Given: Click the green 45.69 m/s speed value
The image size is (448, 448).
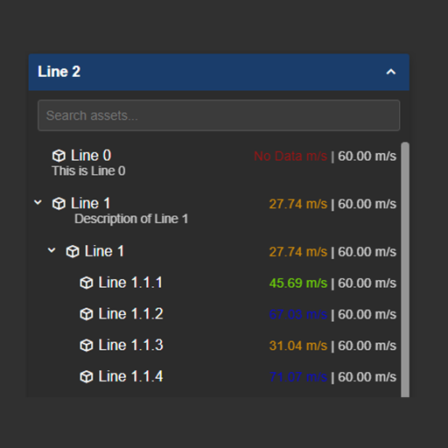Looking at the screenshot, I should (298, 283).
